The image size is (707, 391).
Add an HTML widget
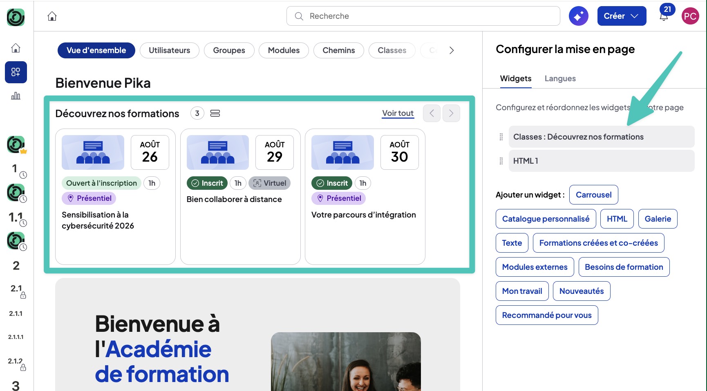(617, 219)
